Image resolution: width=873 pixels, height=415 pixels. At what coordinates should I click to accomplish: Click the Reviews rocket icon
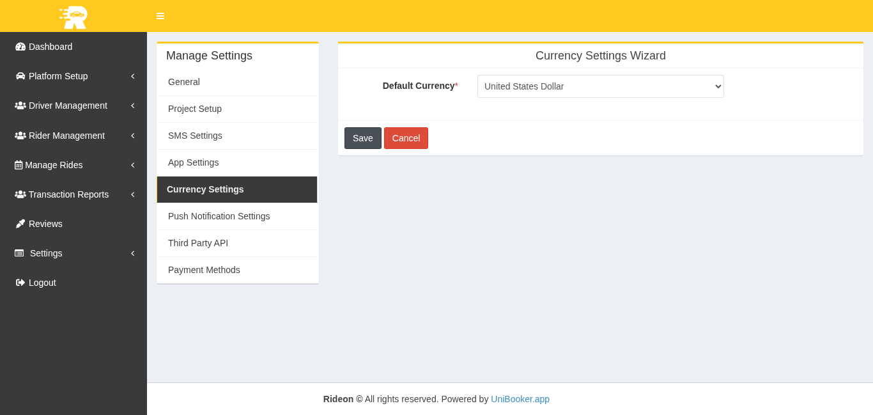[20, 224]
